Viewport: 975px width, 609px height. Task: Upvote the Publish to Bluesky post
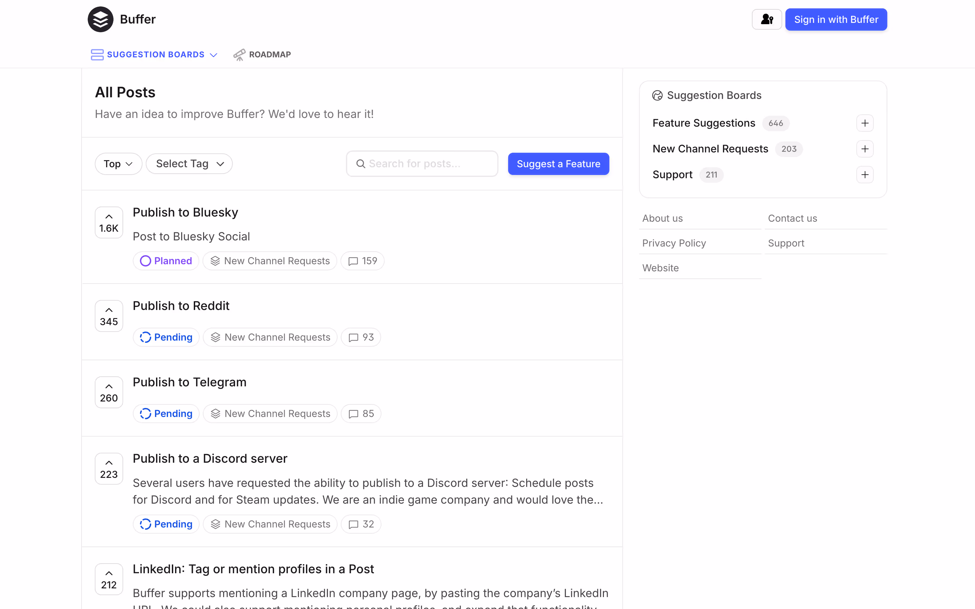109,222
